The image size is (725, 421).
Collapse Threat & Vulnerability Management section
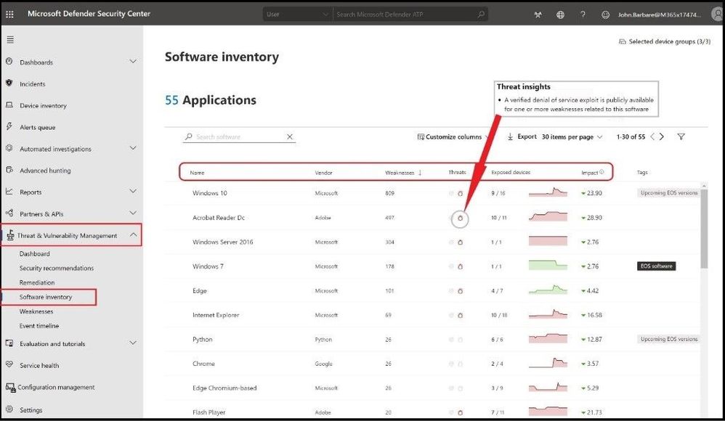pos(133,234)
